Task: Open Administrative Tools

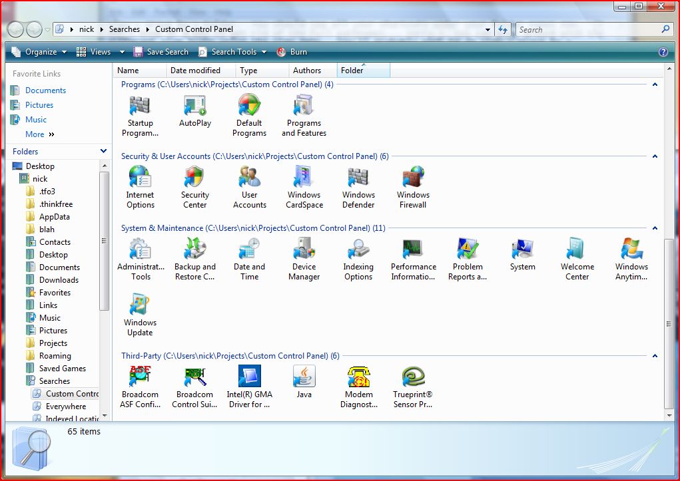Action: [141, 259]
